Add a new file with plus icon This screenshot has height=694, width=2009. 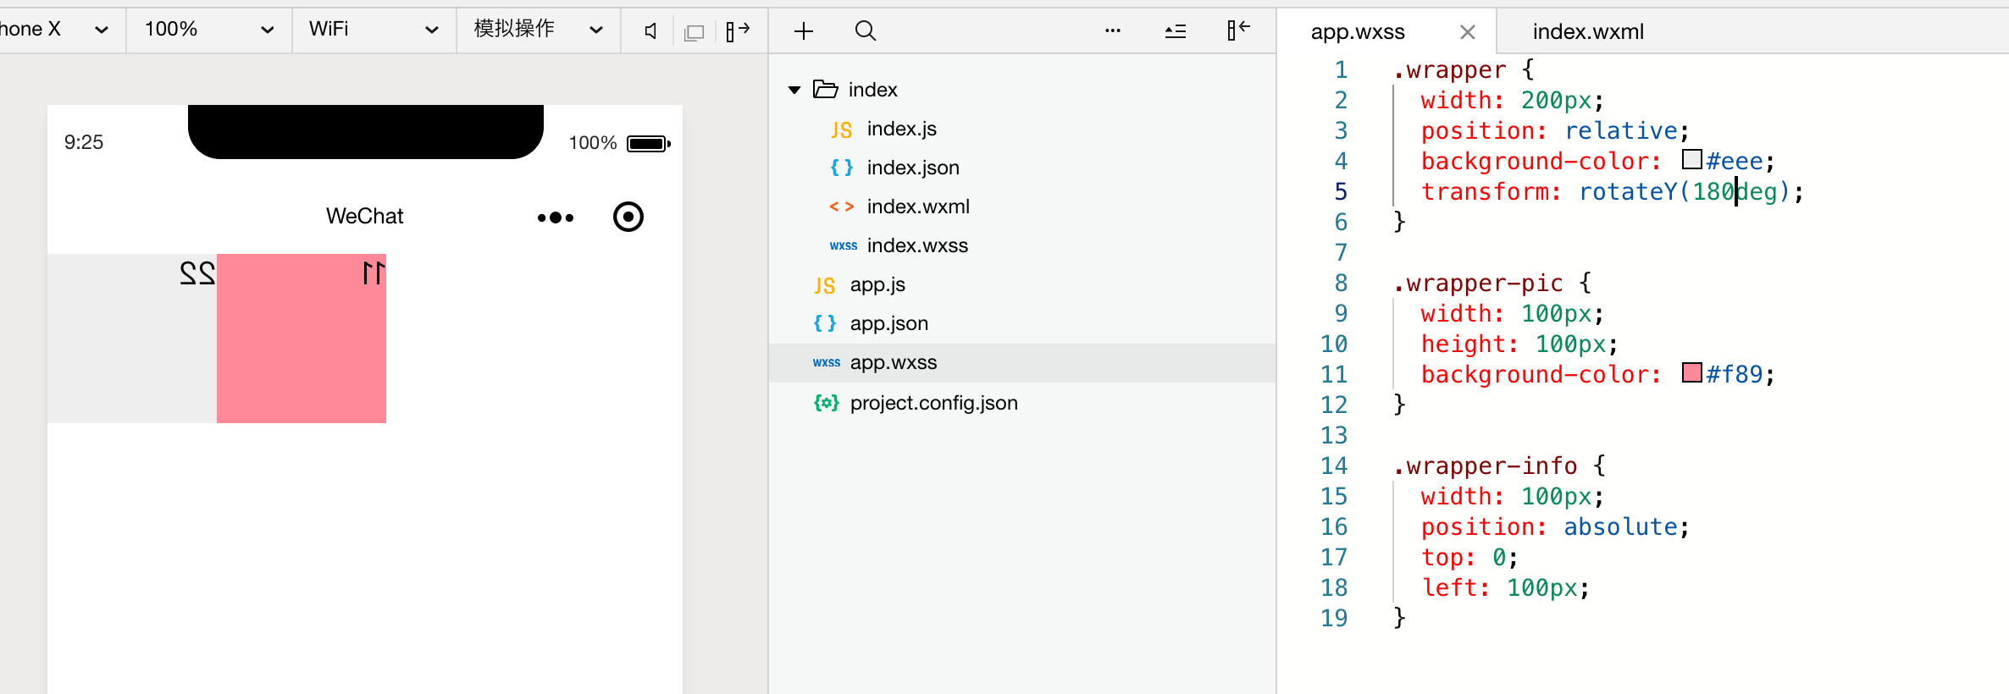(x=804, y=31)
